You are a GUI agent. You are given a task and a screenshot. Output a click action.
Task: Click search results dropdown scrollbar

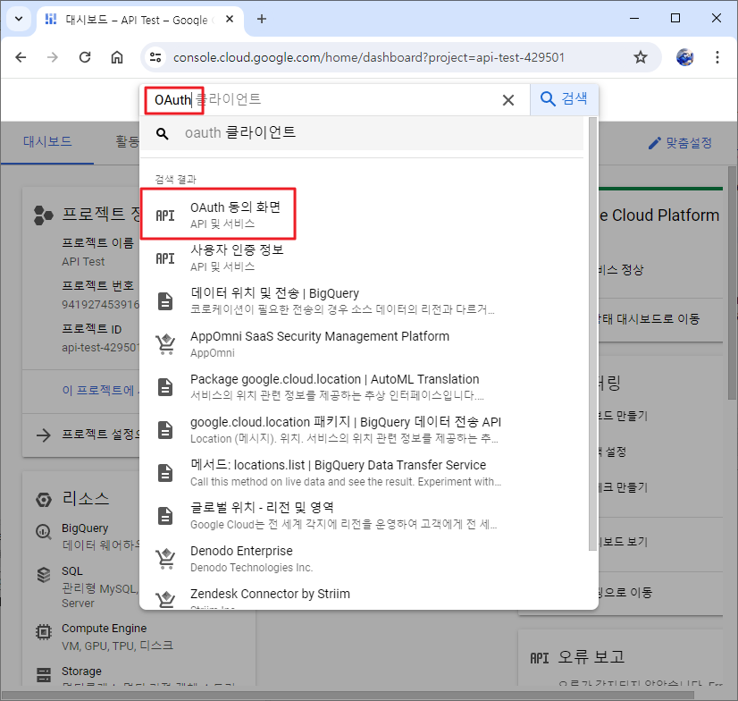pos(592,334)
